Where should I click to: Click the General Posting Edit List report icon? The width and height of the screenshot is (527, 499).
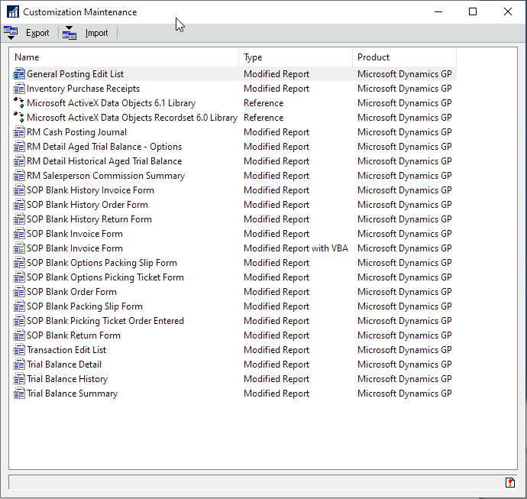point(19,74)
